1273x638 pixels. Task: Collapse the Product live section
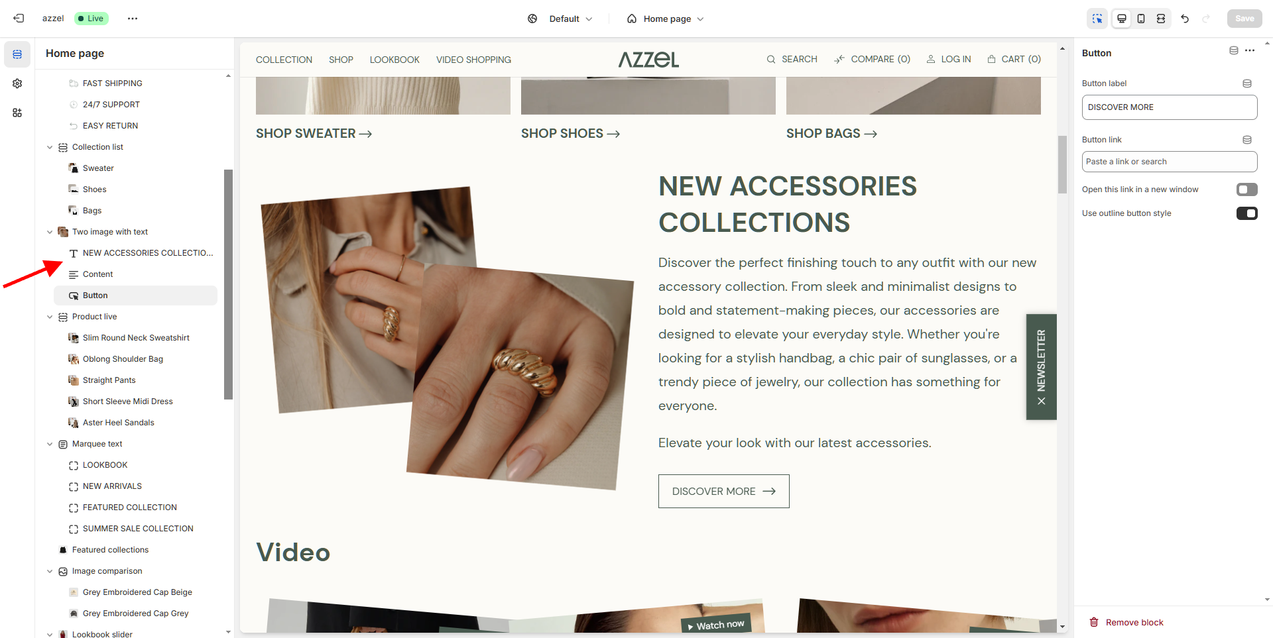(50, 317)
